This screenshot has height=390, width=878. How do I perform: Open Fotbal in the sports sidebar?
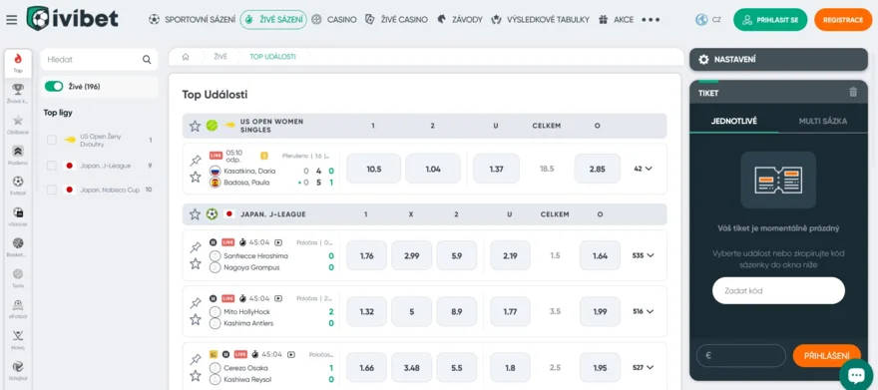(x=18, y=186)
